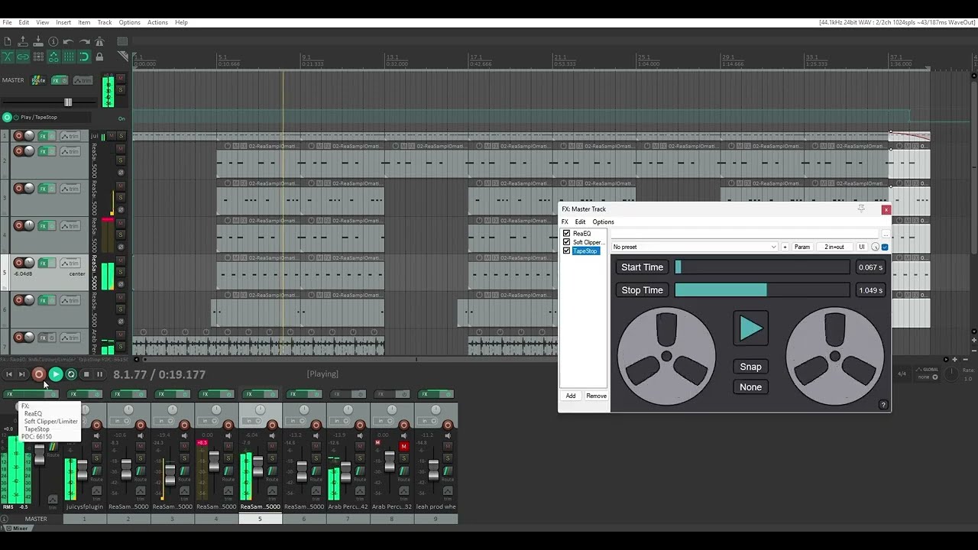Open FX comment ellipsis button

885,234
